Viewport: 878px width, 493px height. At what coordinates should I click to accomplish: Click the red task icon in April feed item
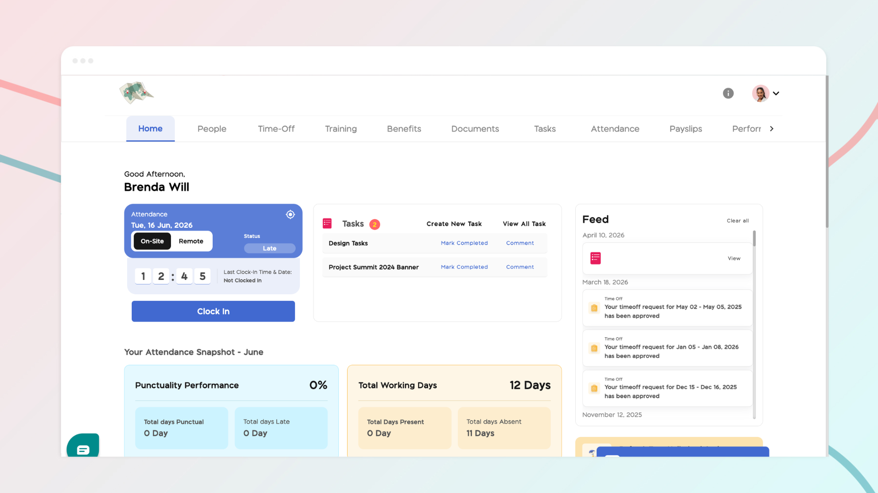click(595, 258)
